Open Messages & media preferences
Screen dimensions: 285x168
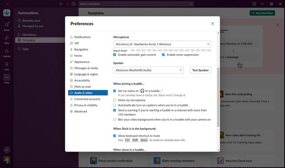[88, 68]
